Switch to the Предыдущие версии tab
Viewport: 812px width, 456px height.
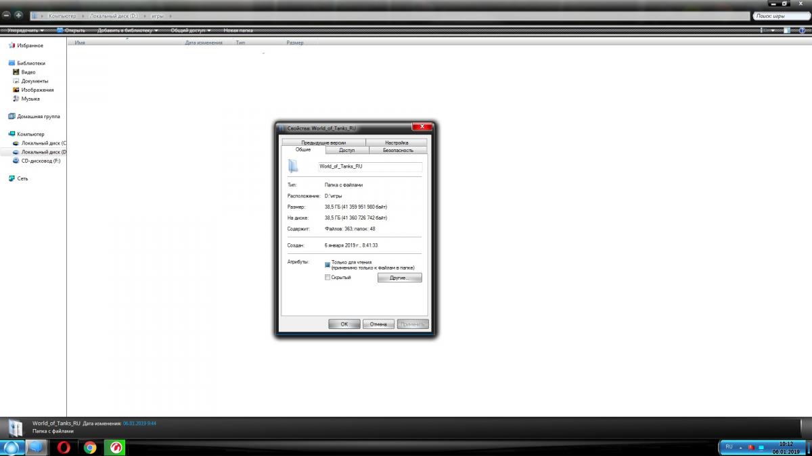click(323, 143)
